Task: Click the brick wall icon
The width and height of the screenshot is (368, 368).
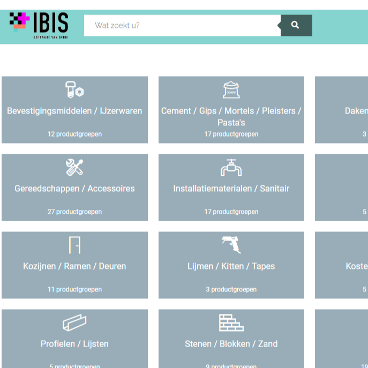Action: tap(231, 322)
